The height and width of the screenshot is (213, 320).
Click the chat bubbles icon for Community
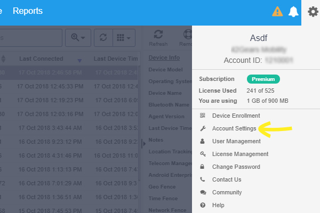coord(203,192)
